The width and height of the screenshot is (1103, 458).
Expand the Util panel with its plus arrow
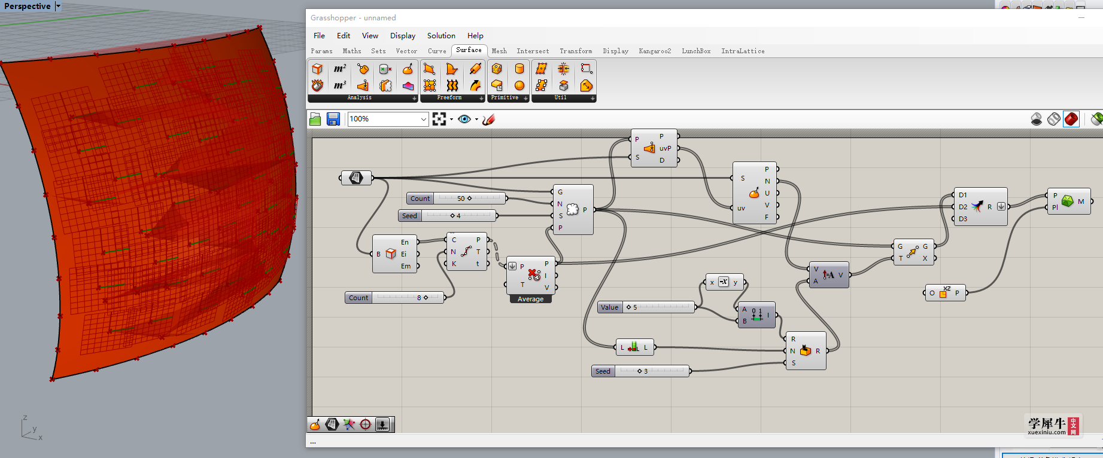click(x=592, y=98)
